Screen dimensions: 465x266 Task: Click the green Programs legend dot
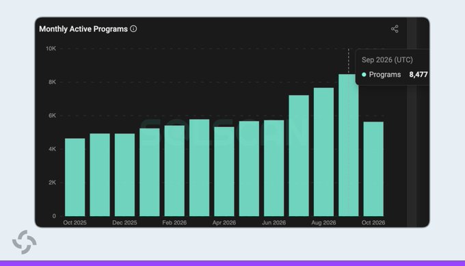(x=364, y=75)
